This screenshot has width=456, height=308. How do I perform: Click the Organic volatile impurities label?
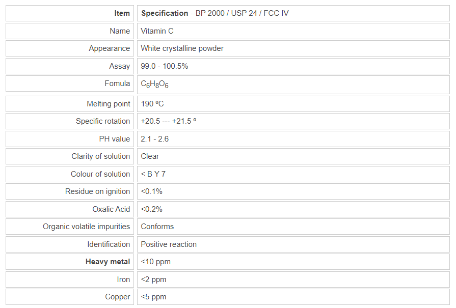(x=86, y=227)
